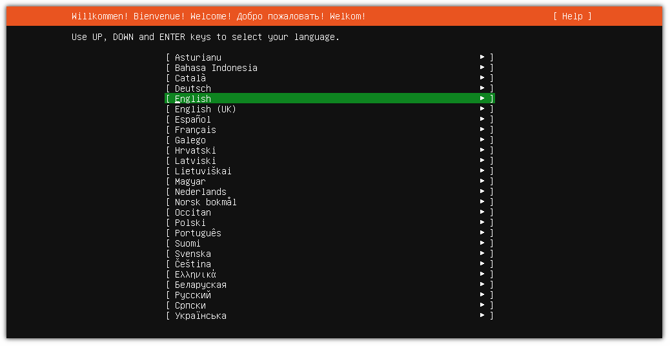The width and height of the screenshot is (670, 346).
Task: Click the arrow beside Deutsch
Action: click(482, 88)
